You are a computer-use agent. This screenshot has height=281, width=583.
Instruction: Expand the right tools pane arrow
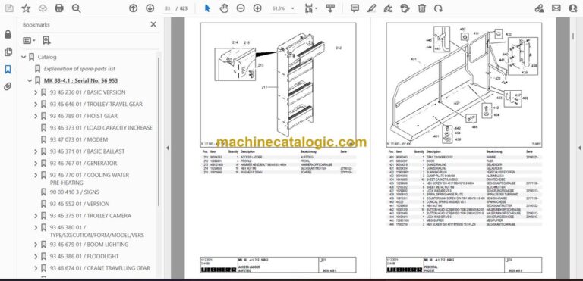tap(579, 148)
